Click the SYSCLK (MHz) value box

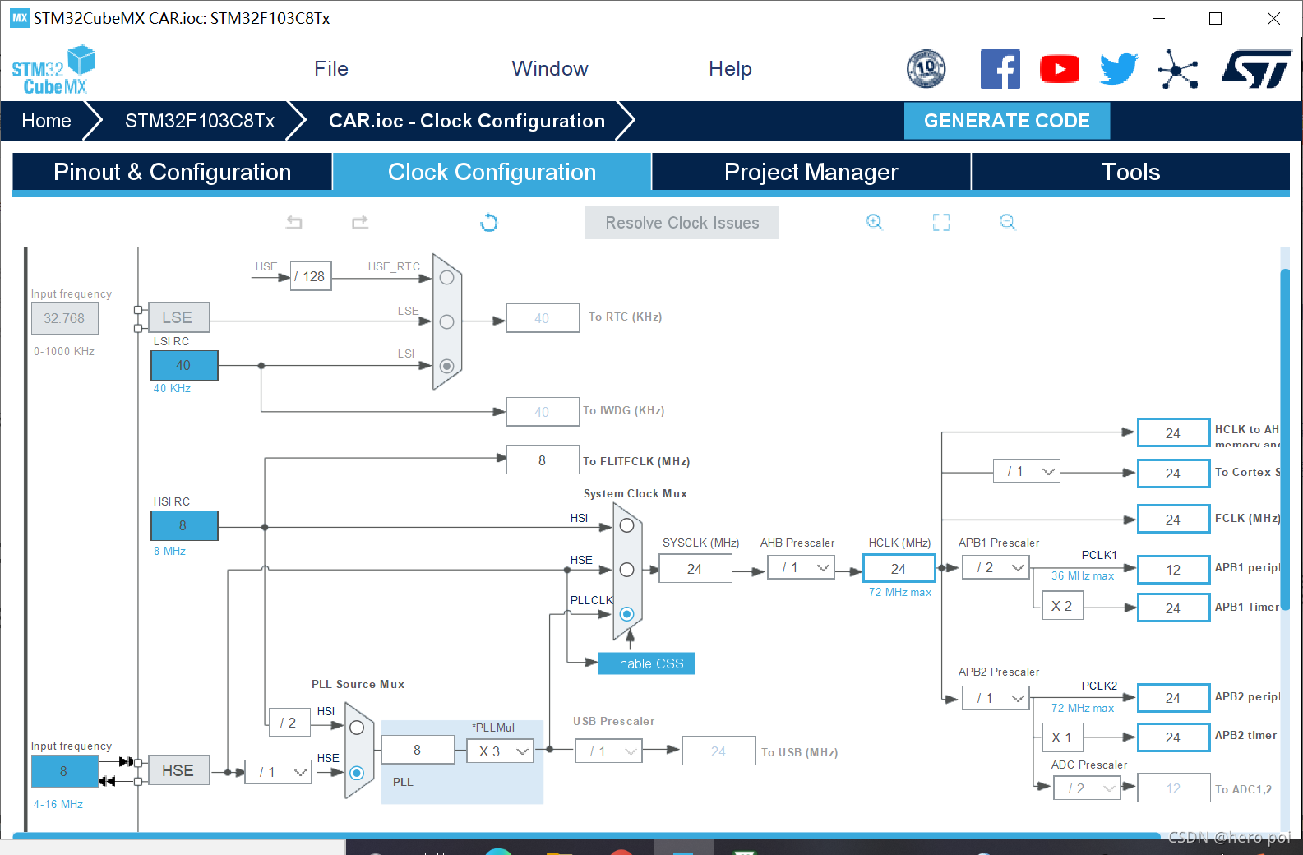[695, 568]
